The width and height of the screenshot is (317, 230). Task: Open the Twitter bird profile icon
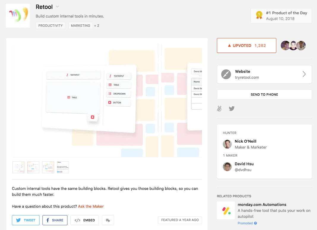pos(232,109)
